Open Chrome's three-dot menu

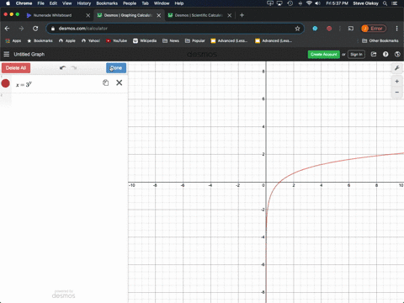pos(396,29)
